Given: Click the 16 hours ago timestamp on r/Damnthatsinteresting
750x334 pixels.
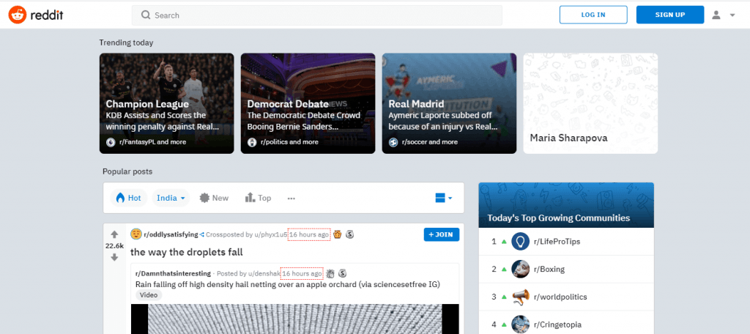Looking at the screenshot, I should point(302,273).
